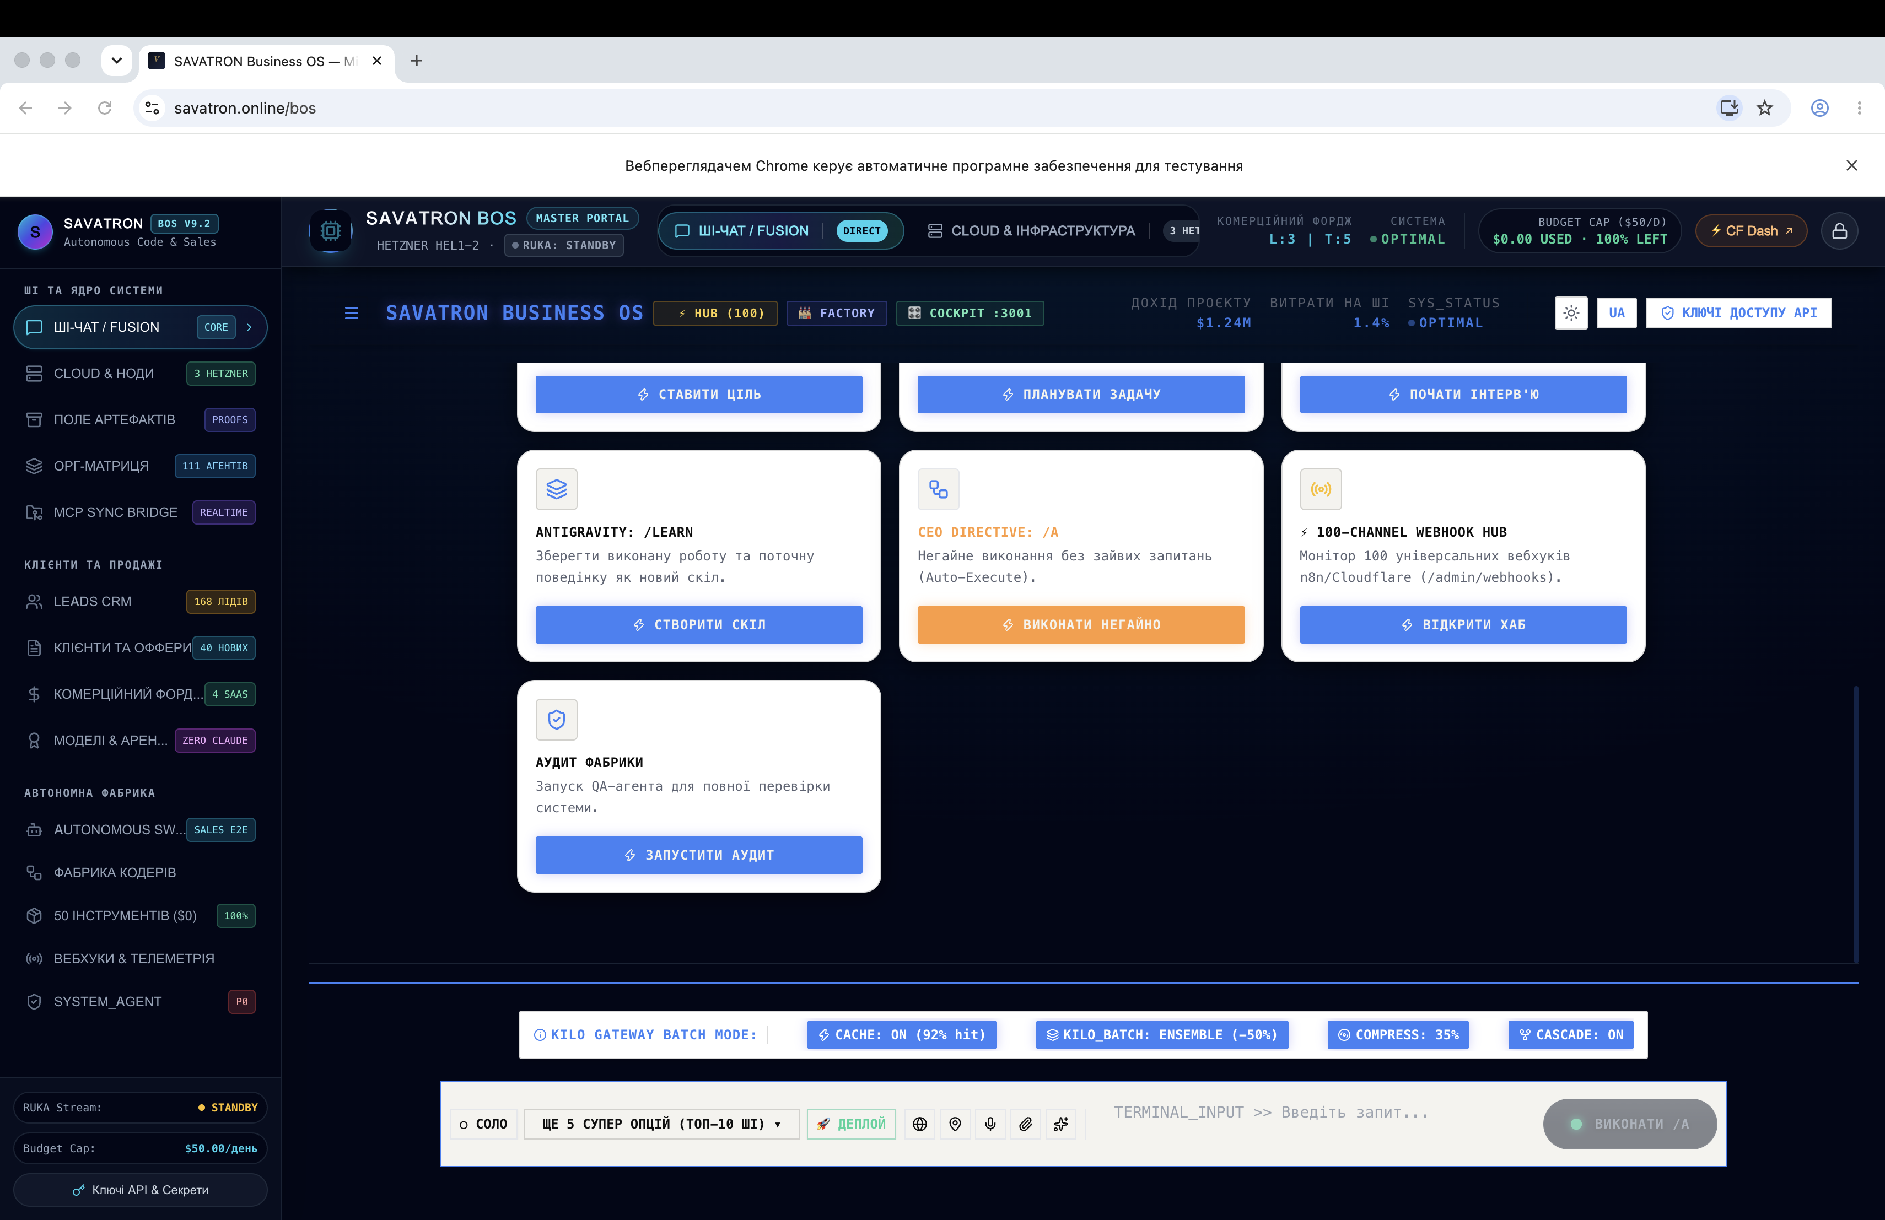Click the sparkles magic icon

coord(1060,1124)
